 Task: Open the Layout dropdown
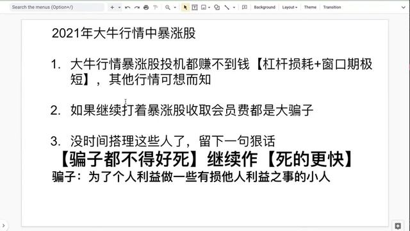pyautogui.click(x=290, y=7)
